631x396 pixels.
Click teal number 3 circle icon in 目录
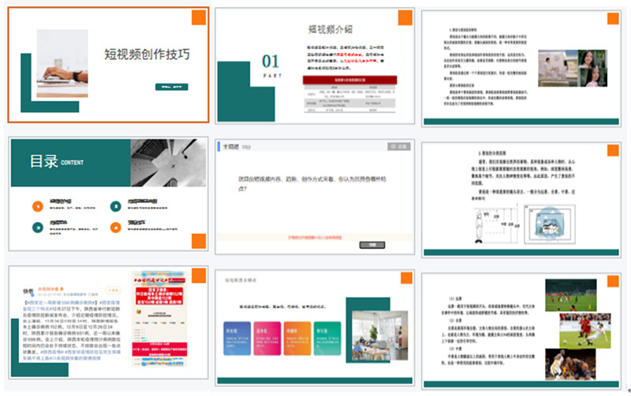pyautogui.click(x=36, y=227)
